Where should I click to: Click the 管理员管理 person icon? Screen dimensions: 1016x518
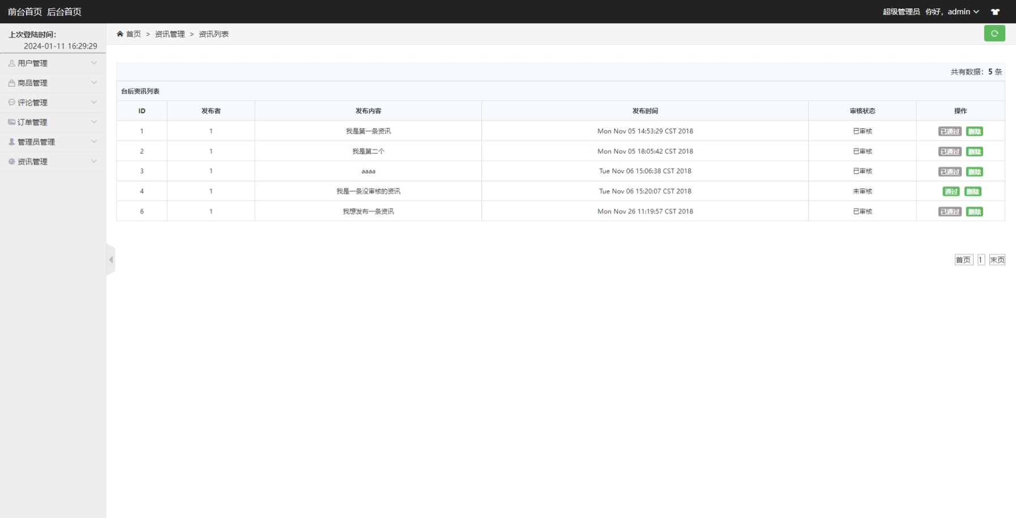[x=11, y=142]
